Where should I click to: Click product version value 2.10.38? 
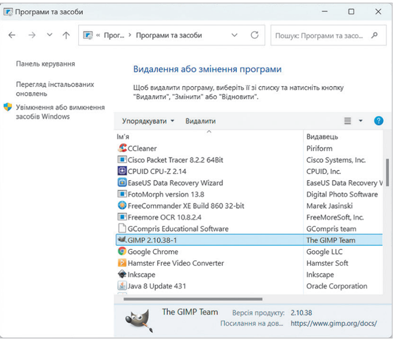[x=301, y=312]
